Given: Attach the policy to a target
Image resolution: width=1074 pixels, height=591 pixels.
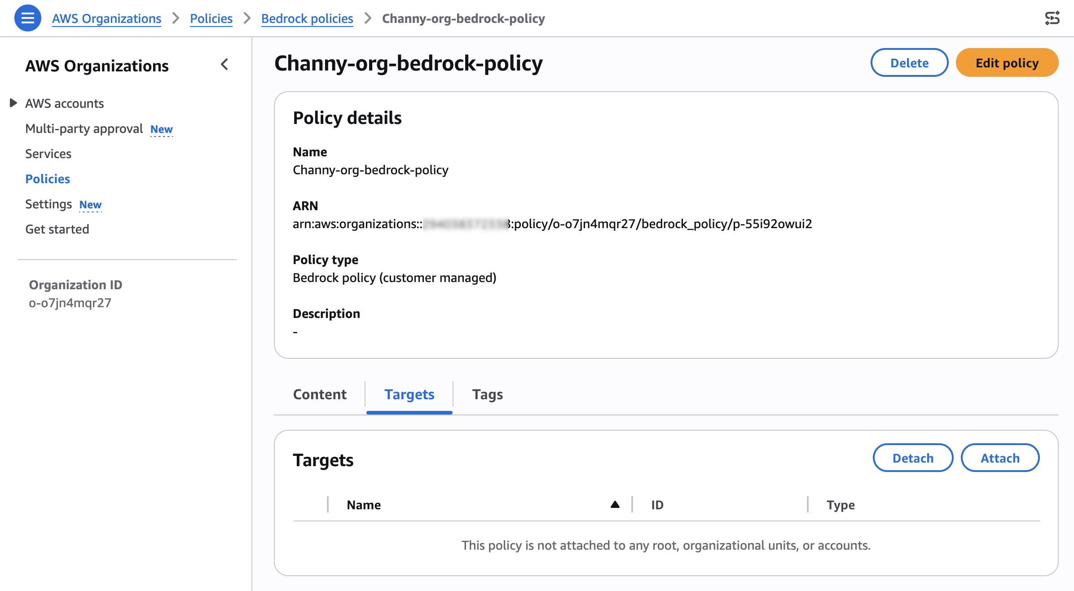Looking at the screenshot, I should tap(999, 458).
